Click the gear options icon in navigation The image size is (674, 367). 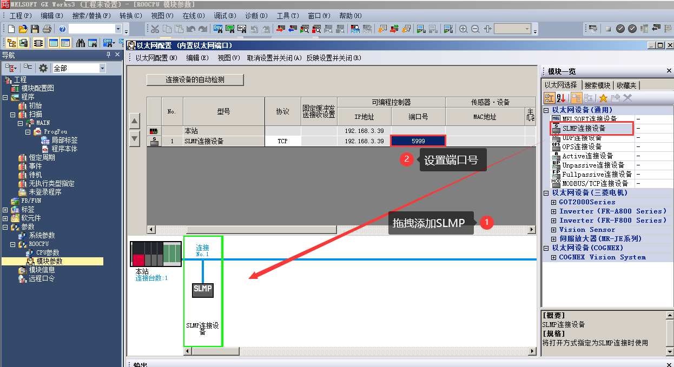43,68
